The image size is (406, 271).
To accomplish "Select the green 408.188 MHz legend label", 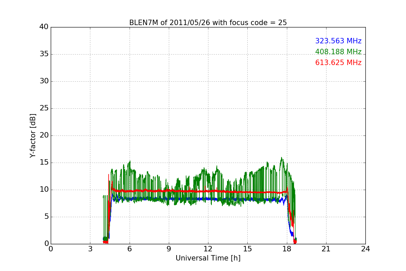I will [338, 52].
